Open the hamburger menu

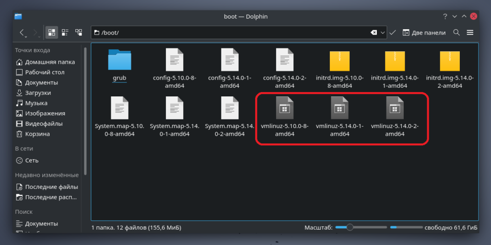coord(470,33)
